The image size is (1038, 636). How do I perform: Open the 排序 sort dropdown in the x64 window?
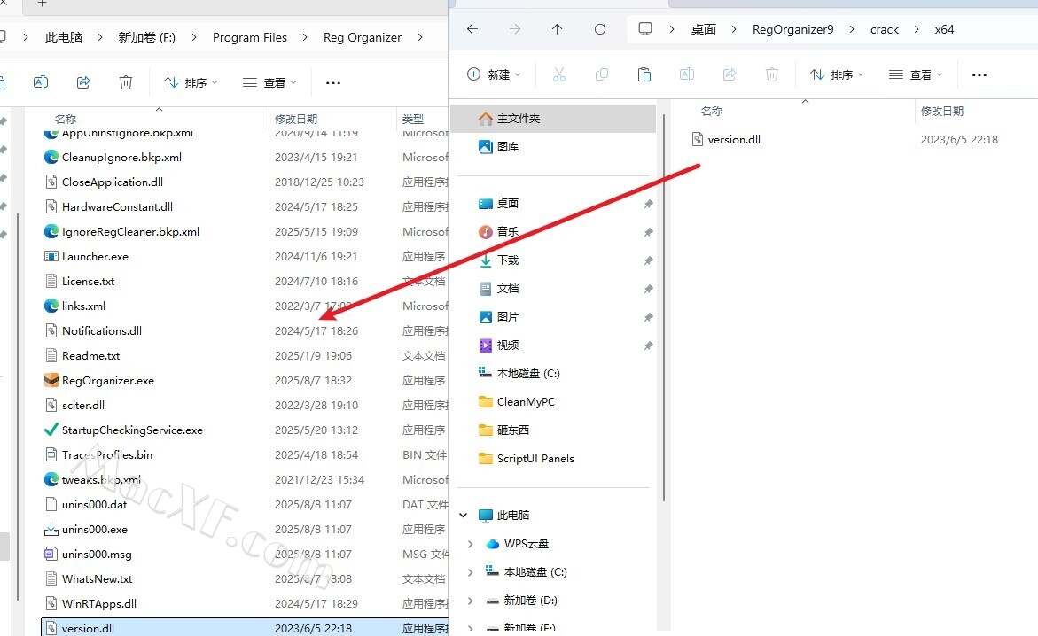tap(837, 74)
